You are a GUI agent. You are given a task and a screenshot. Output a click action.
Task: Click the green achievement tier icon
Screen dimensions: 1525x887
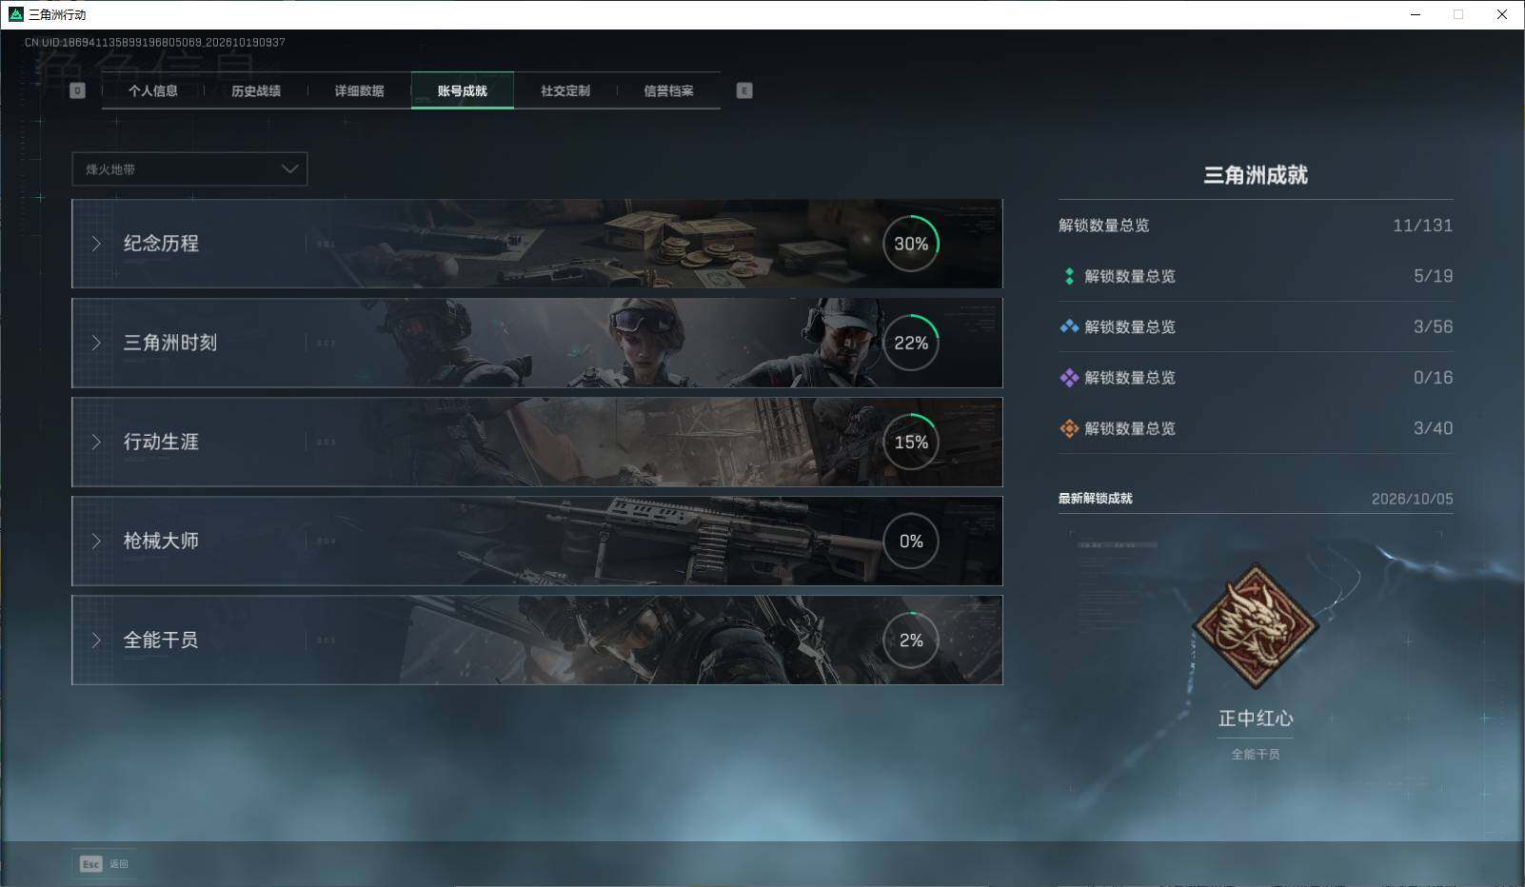[x=1069, y=276]
